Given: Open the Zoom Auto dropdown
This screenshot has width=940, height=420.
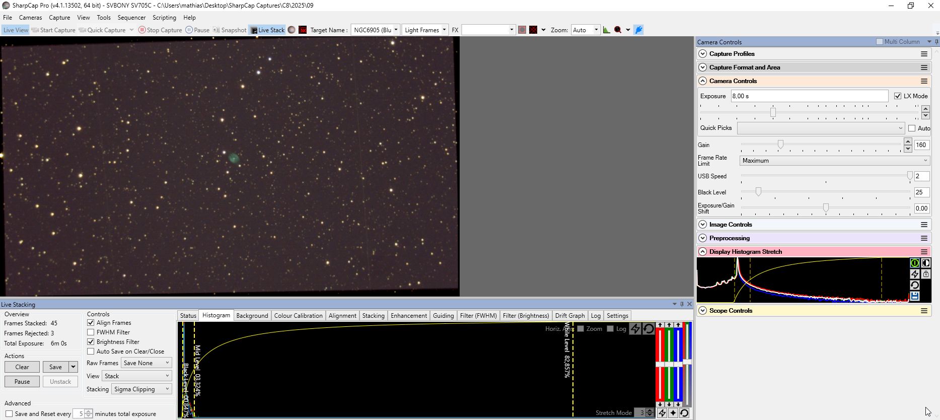Looking at the screenshot, I should 596,30.
